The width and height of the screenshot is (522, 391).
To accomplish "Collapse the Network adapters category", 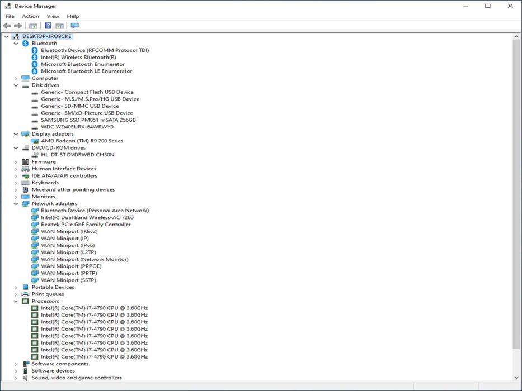I will (x=16, y=204).
